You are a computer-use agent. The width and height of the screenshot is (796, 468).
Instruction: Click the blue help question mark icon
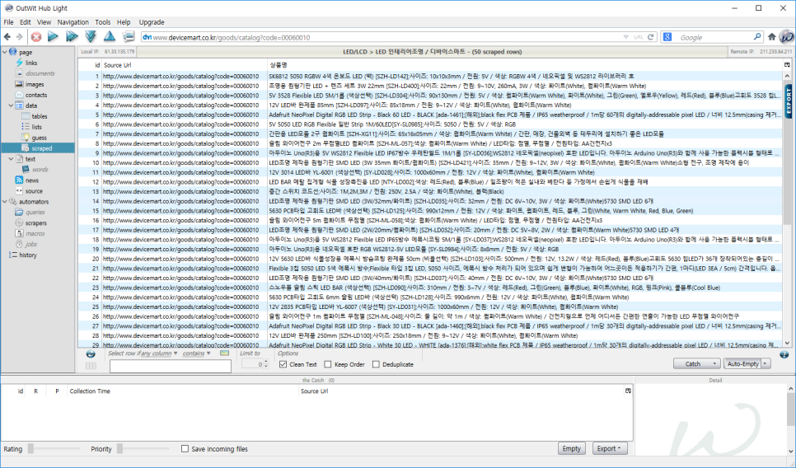(784, 355)
